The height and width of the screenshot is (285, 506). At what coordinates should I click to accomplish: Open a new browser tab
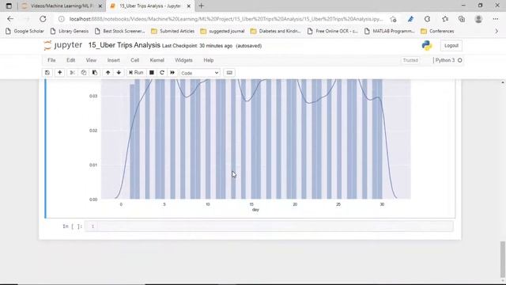(x=202, y=6)
